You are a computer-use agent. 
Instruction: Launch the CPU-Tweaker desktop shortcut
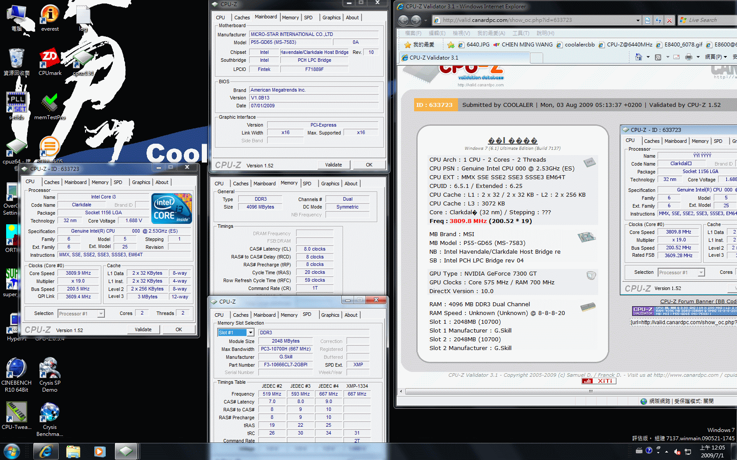coord(17,416)
